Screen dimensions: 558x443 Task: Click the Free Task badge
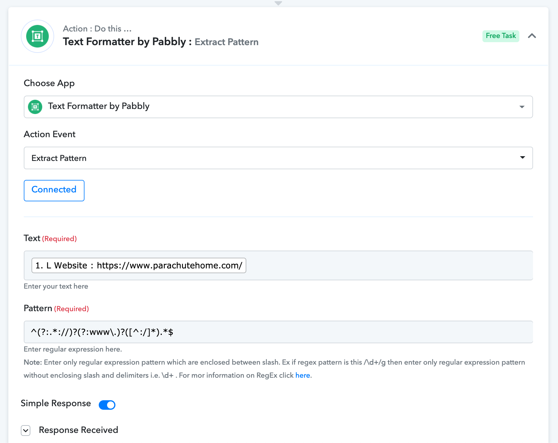[501, 36]
